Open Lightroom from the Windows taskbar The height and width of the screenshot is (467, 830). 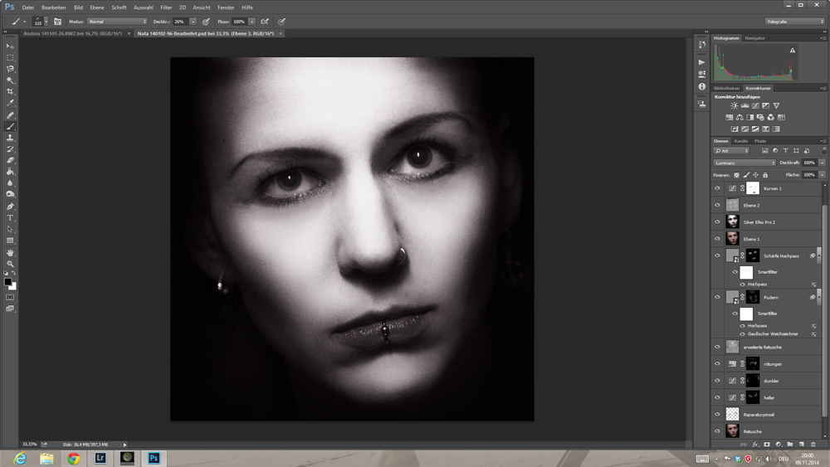tap(100, 457)
